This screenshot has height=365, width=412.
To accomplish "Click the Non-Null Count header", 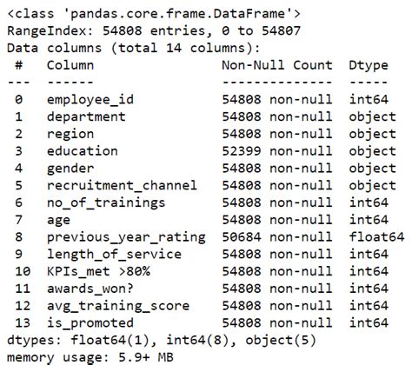I will click(x=277, y=65).
